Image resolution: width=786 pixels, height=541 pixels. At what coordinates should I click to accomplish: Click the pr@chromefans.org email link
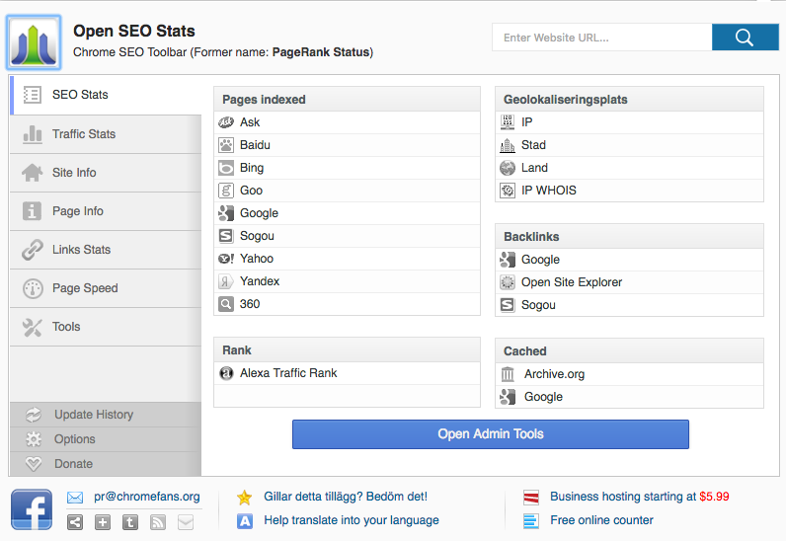pyautogui.click(x=147, y=497)
